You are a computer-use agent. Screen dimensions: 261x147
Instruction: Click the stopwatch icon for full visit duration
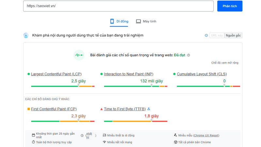pyautogui.click(x=33, y=142)
